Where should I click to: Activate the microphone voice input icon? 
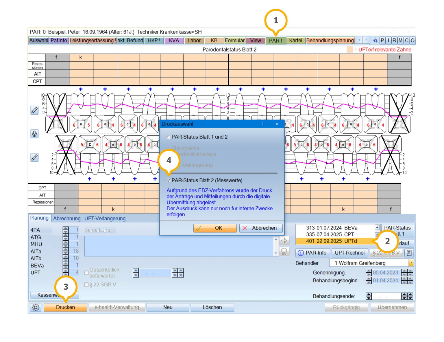(x=34, y=134)
